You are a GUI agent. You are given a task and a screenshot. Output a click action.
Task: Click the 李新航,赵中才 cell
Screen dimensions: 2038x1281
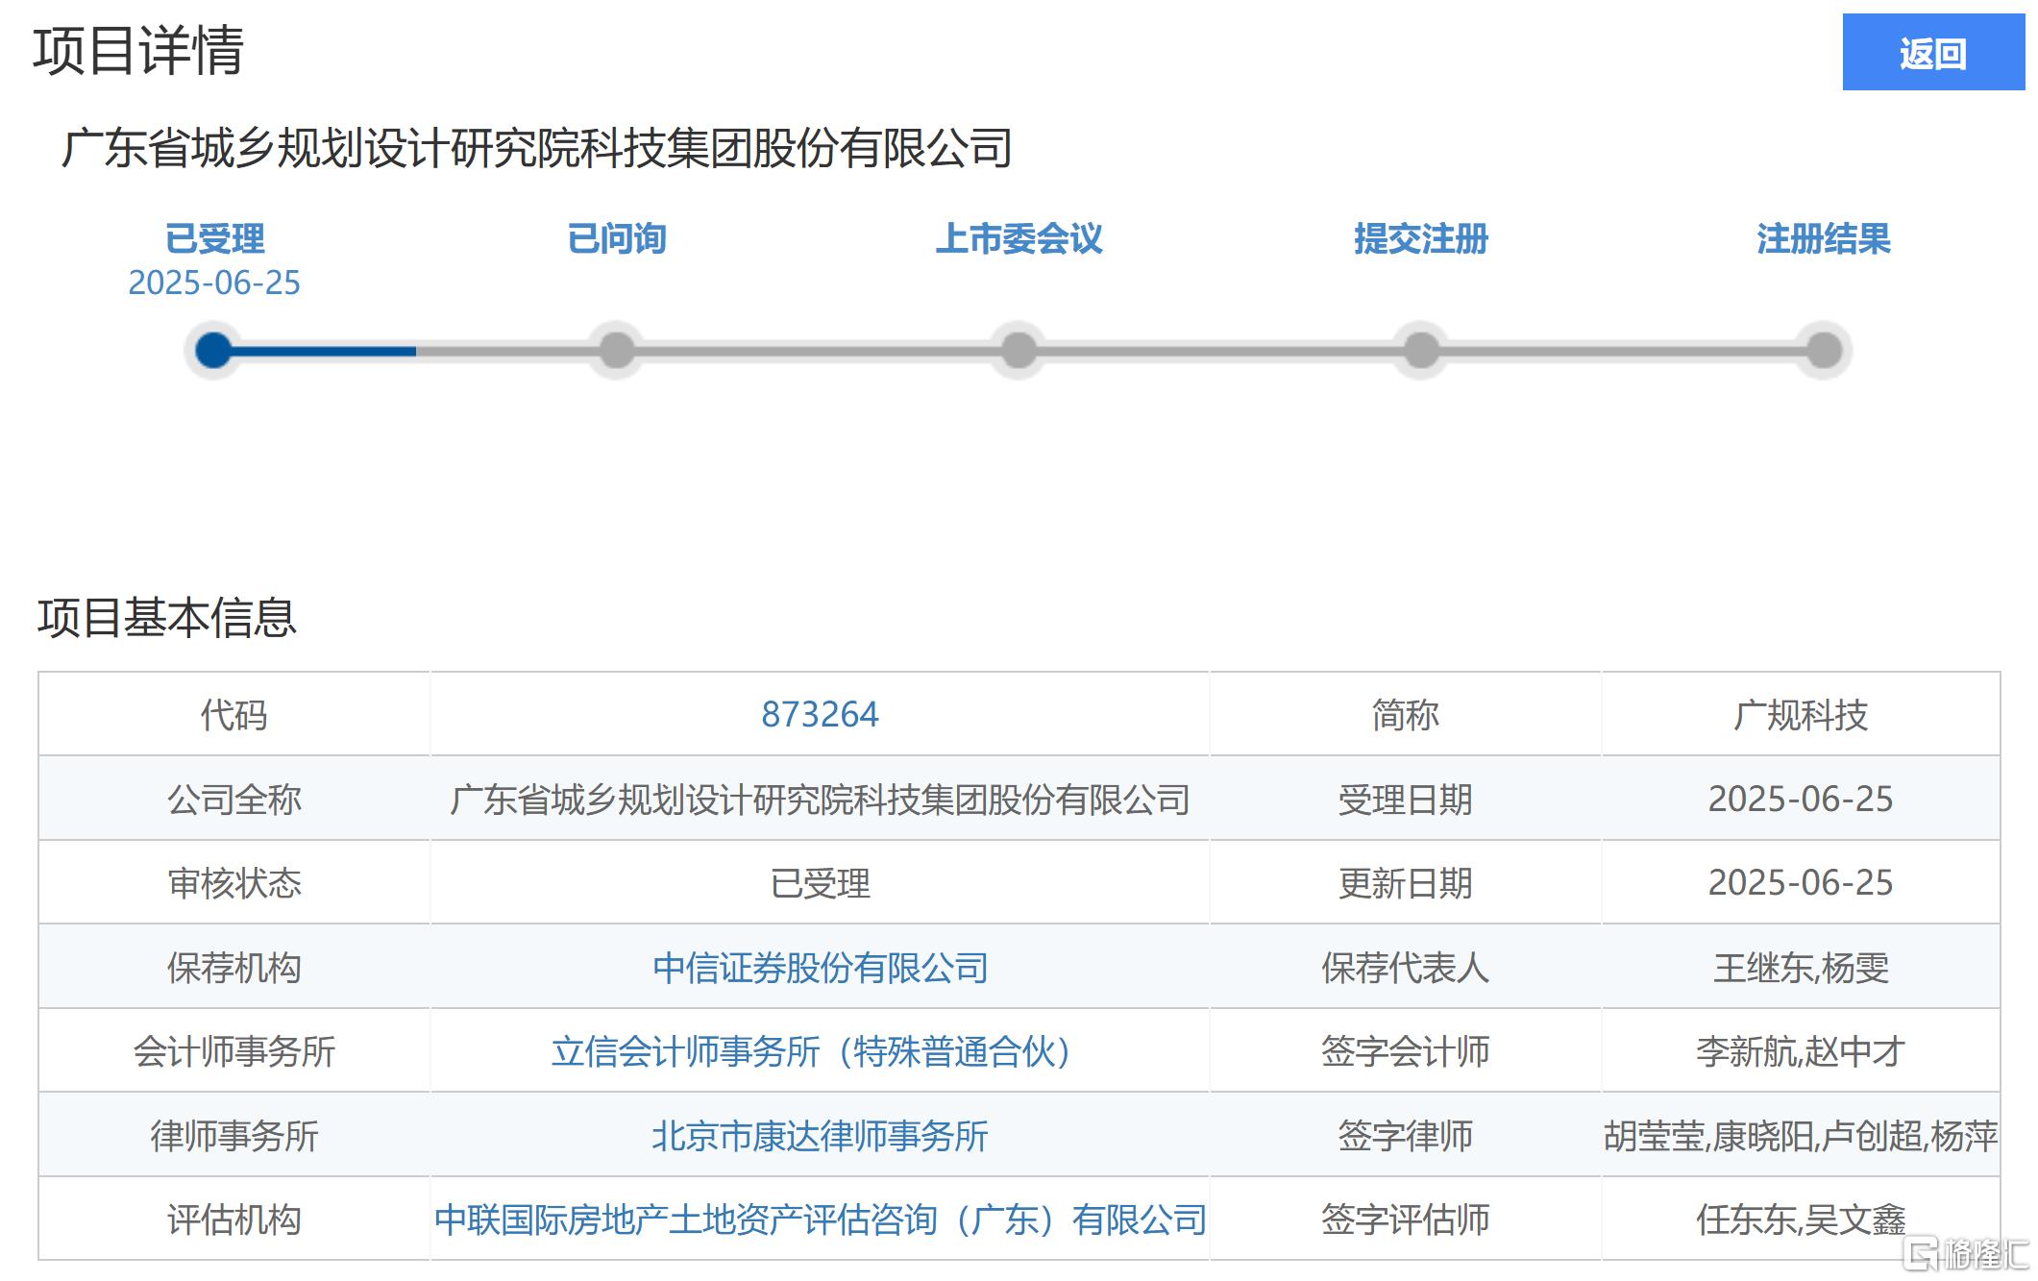(x=1801, y=1050)
